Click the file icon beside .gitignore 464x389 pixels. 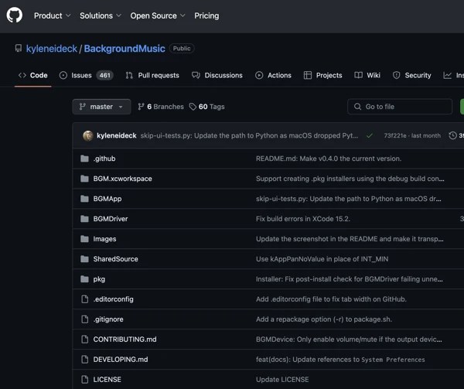(x=84, y=319)
